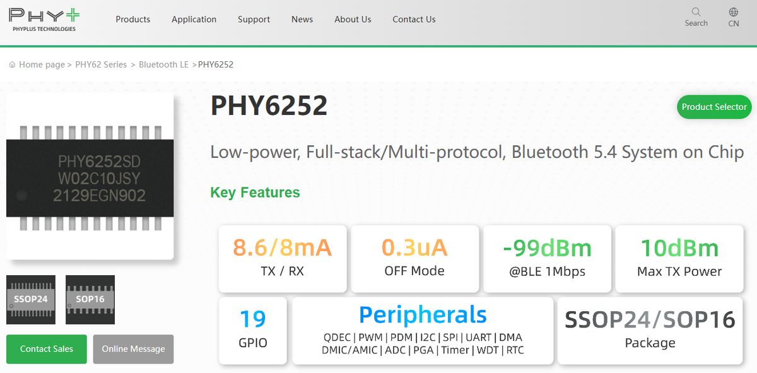757x373 pixels.
Task: Open the Contact Us menu
Action: [x=414, y=20]
